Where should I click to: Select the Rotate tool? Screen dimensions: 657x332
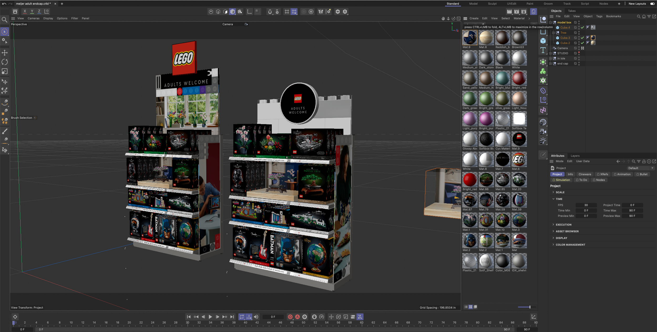point(4,62)
